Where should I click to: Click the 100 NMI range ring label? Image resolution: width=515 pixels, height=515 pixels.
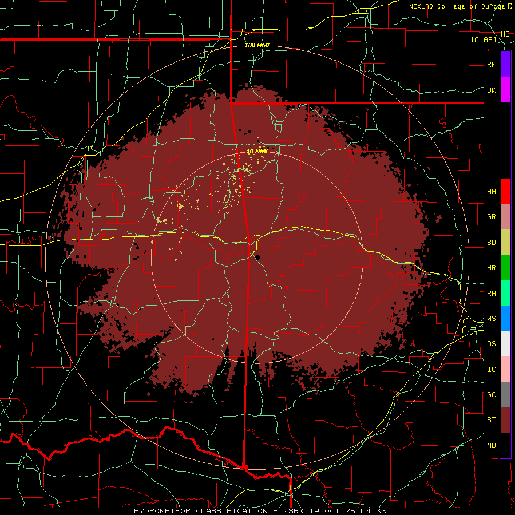click(257, 45)
